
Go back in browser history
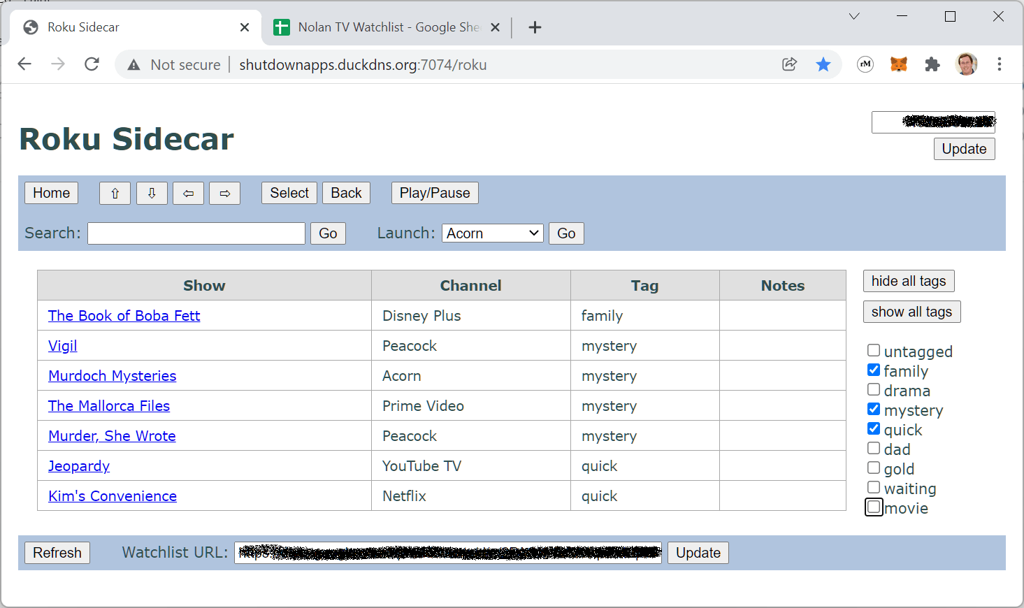(24, 64)
